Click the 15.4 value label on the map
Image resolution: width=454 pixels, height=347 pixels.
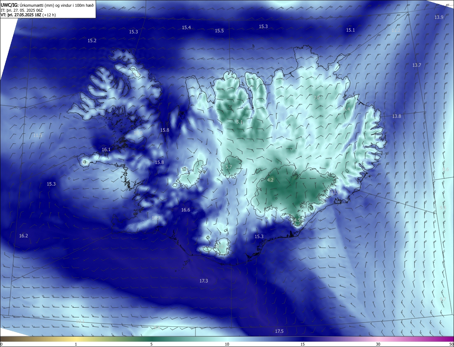point(186,28)
